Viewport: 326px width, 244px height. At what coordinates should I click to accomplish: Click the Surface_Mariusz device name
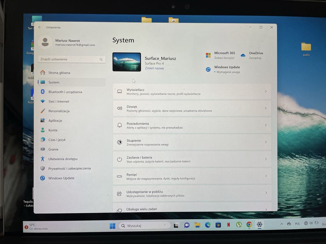click(x=160, y=58)
